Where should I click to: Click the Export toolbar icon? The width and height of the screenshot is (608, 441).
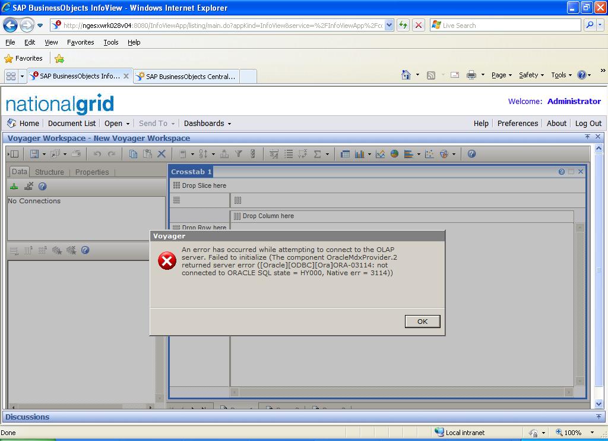(x=55, y=154)
